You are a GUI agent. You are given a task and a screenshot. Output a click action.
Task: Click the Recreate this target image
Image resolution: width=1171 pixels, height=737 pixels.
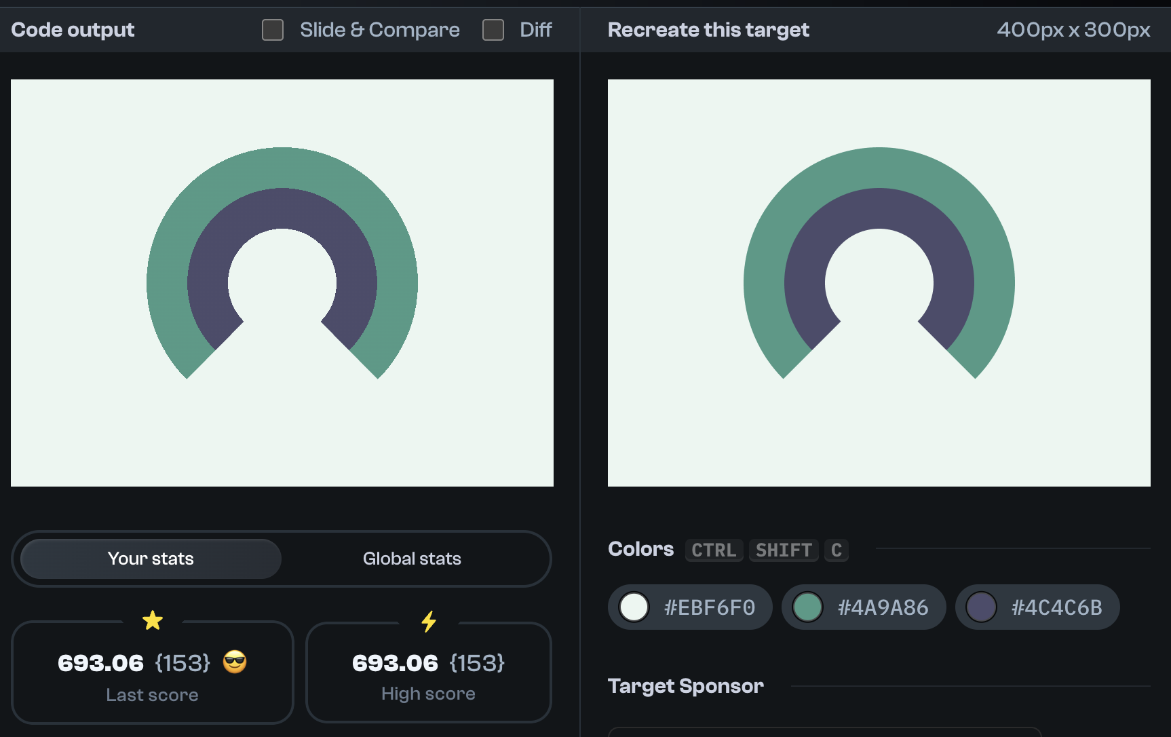[879, 283]
